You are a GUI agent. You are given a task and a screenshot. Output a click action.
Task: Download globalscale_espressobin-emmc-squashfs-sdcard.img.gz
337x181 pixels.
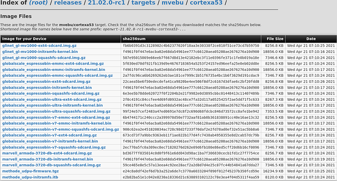[x=57, y=75]
